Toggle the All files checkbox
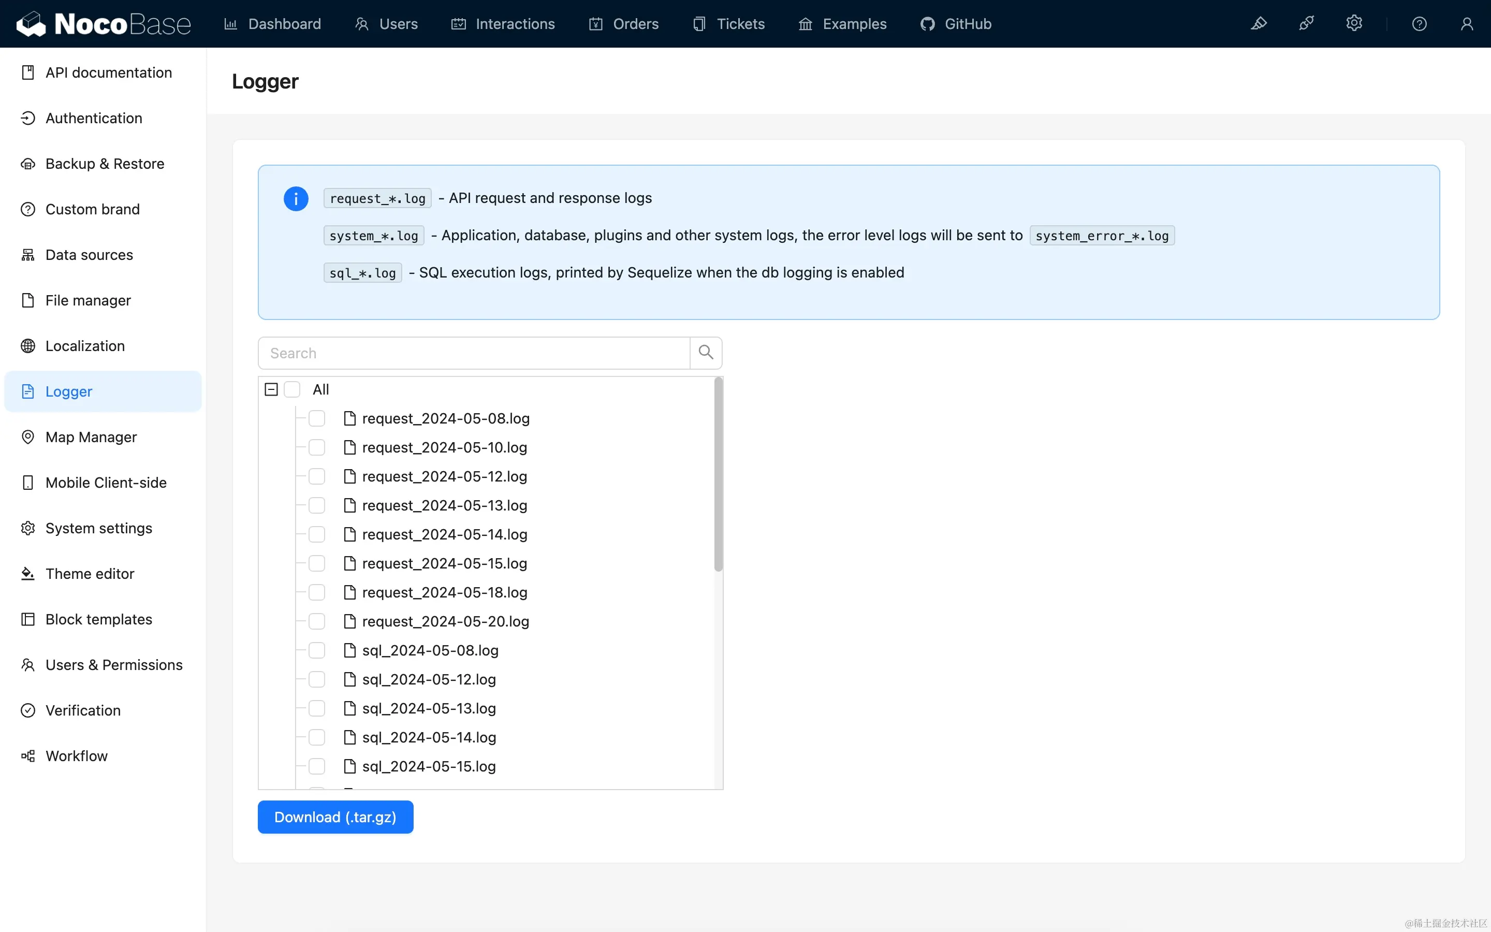 point(292,389)
